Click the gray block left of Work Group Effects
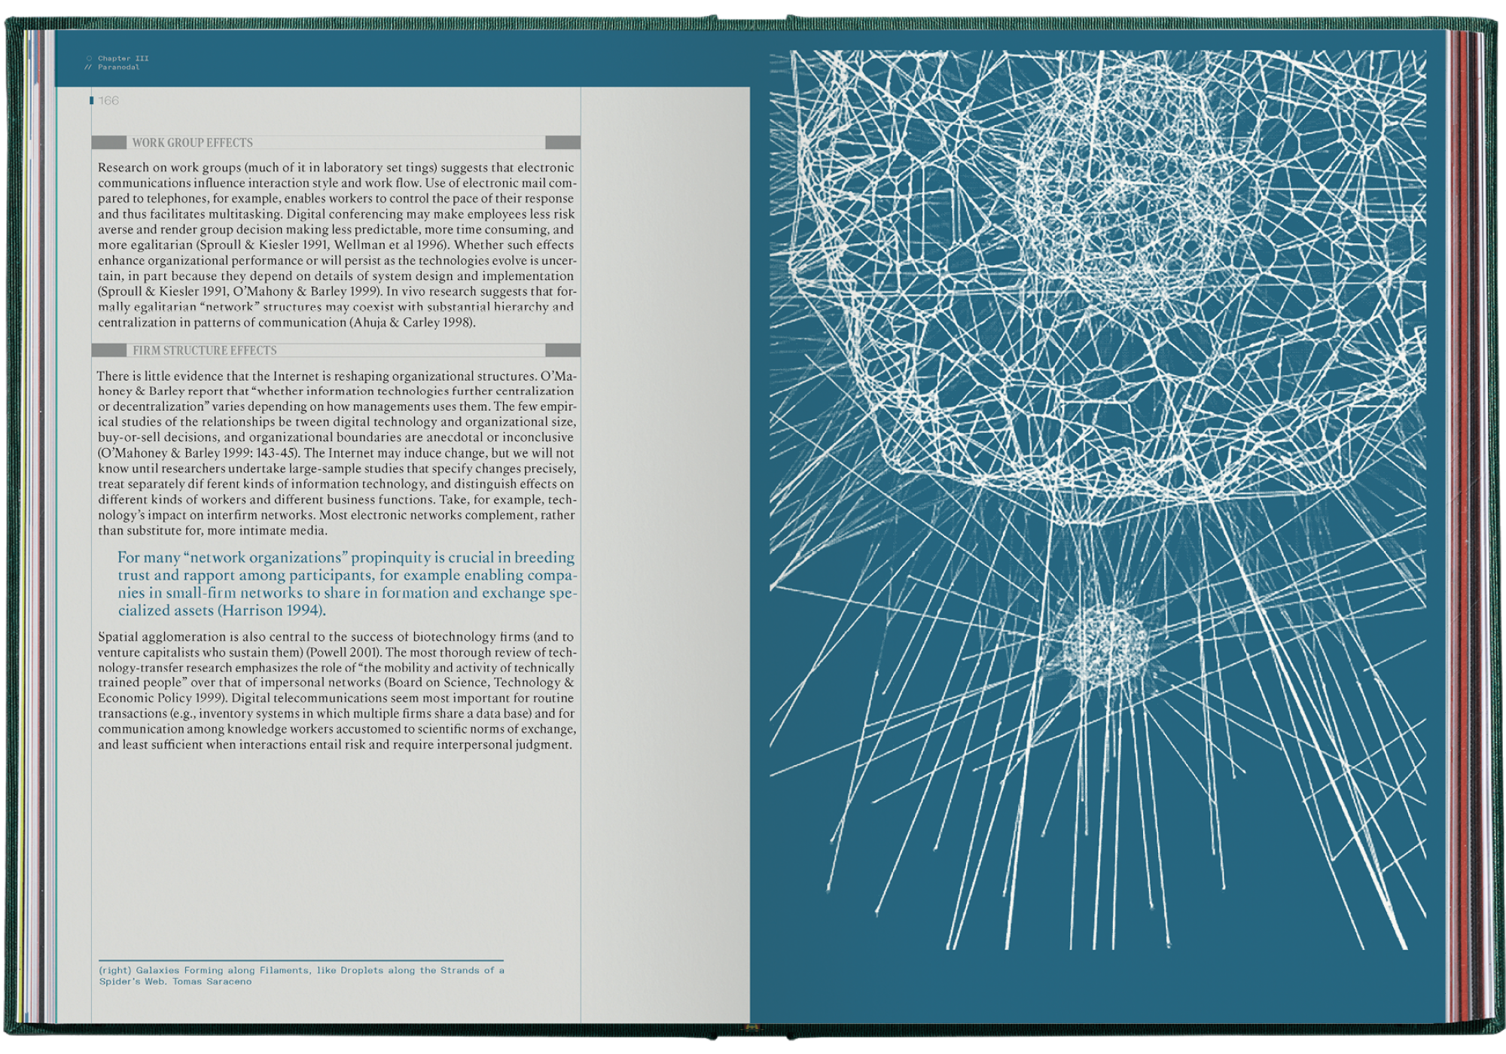Screen dimensions: 1506x1054 [x=109, y=142]
